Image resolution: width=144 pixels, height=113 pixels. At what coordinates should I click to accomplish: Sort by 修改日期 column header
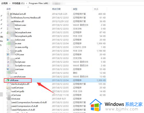tap(56, 9)
